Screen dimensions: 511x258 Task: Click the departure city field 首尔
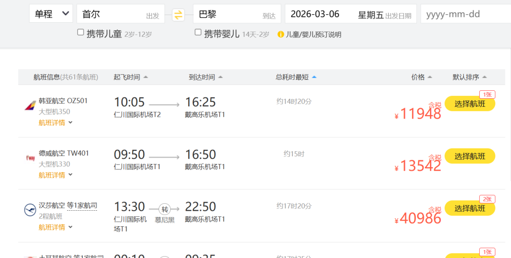121,14
